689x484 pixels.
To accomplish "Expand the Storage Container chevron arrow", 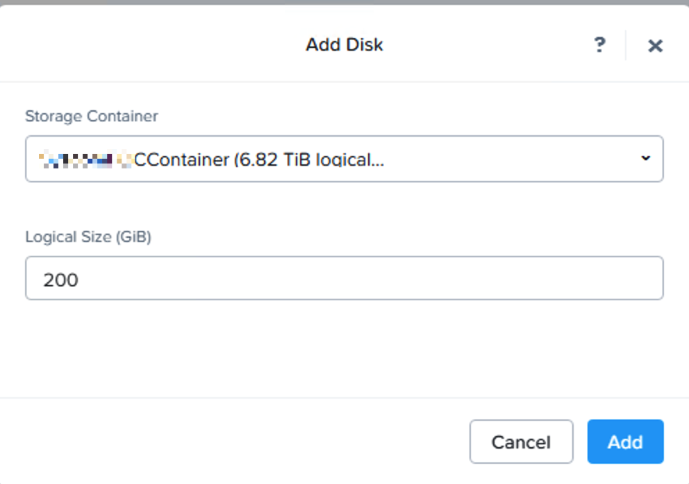I will click(x=645, y=158).
